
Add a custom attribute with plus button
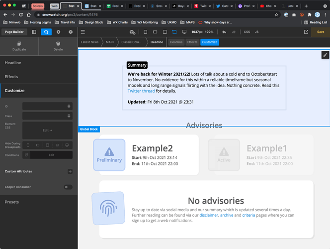tap(70, 171)
